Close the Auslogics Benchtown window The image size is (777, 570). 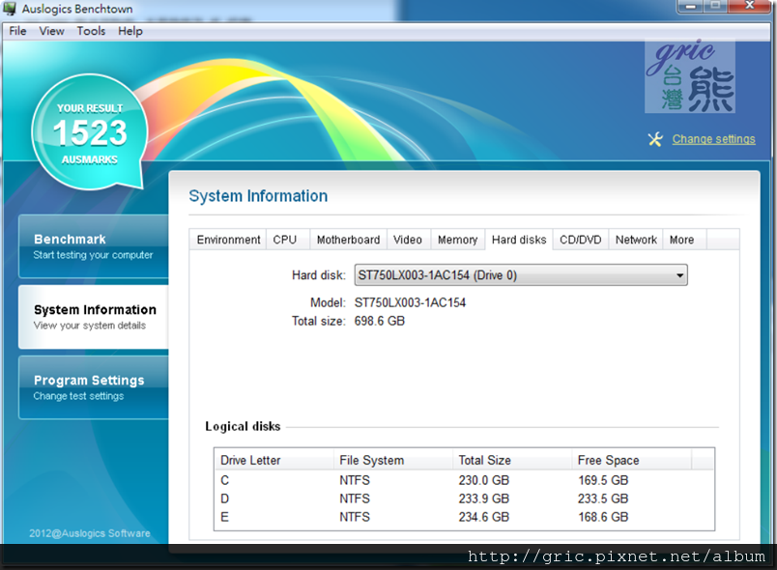click(x=750, y=7)
